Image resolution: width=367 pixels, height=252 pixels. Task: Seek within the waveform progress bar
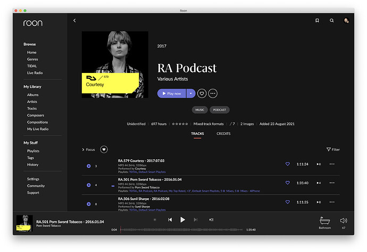tap(181, 230)
